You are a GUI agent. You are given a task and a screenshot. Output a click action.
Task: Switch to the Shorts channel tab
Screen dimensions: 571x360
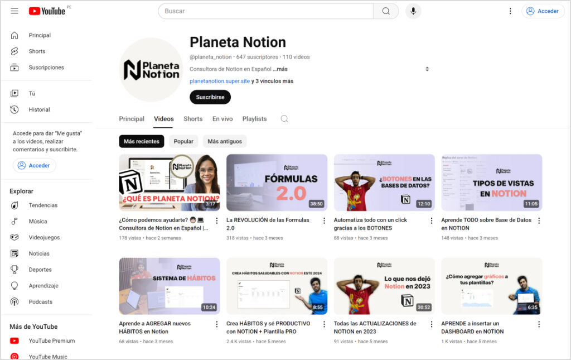[x=193, y=119]
